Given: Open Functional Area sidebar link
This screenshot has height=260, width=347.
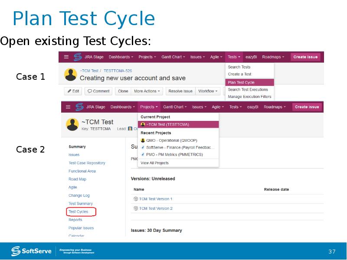Looking at the screenshot, I should pos(82,171).
